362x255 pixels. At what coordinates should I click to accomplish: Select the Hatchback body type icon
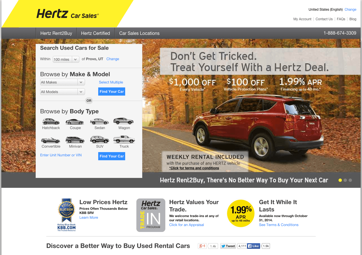(51, 121)
